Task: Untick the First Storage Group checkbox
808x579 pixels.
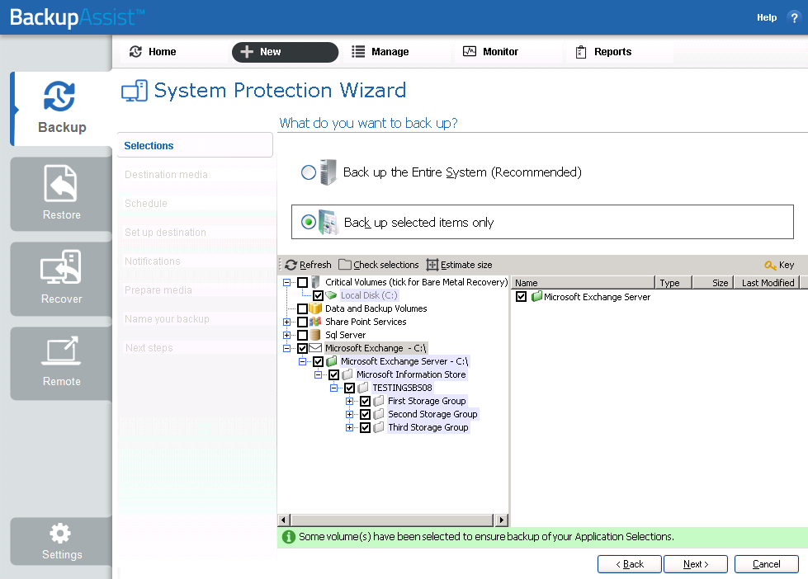Action: [x=366, y=402]
